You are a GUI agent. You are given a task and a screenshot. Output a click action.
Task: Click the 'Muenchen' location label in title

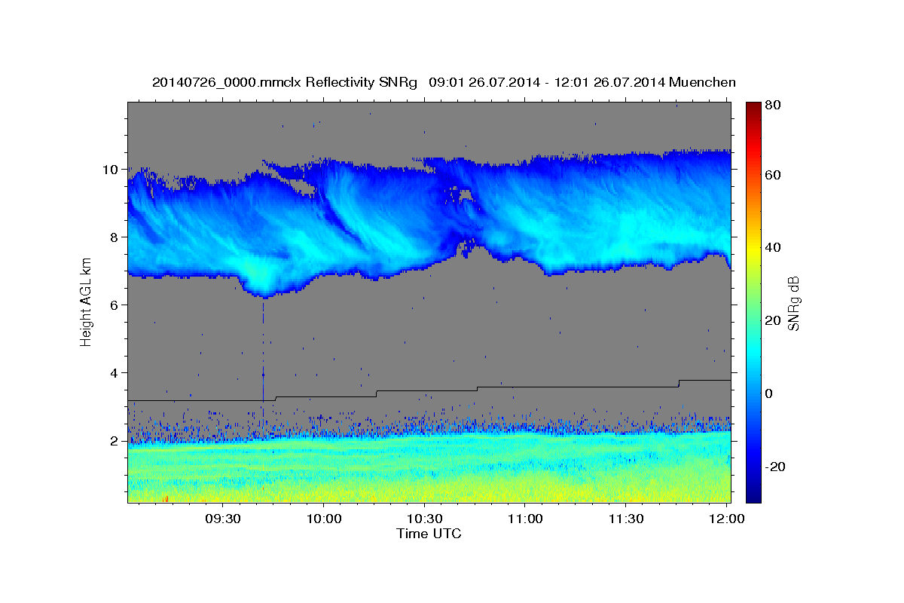click(x=702, y=82)
